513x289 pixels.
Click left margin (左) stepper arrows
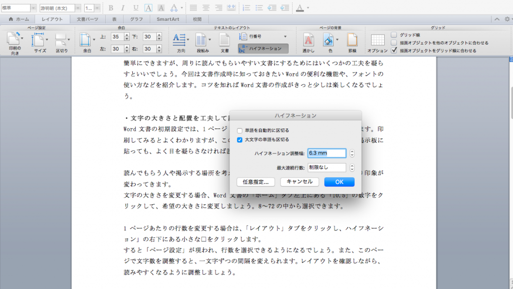click(127, 49)
